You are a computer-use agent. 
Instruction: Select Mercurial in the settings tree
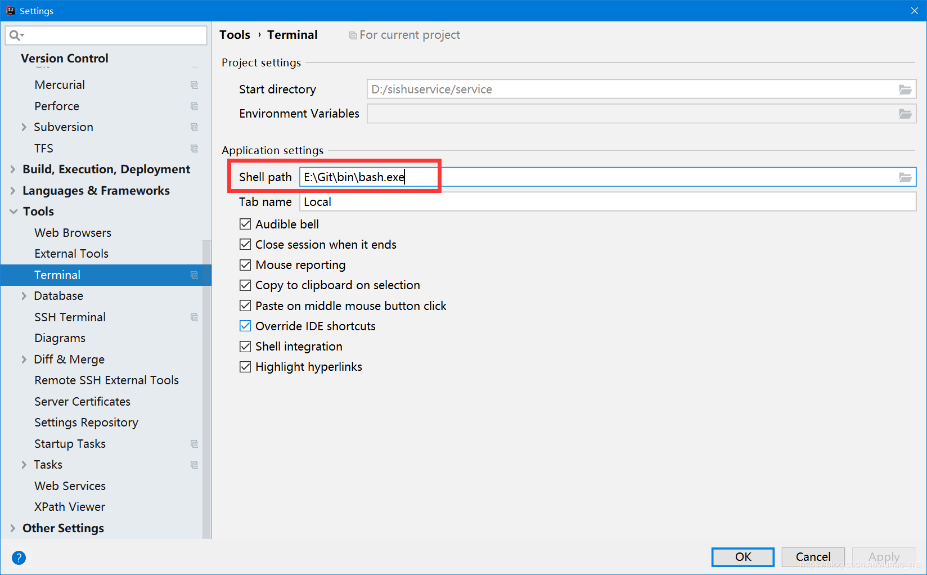click(60, 85)
